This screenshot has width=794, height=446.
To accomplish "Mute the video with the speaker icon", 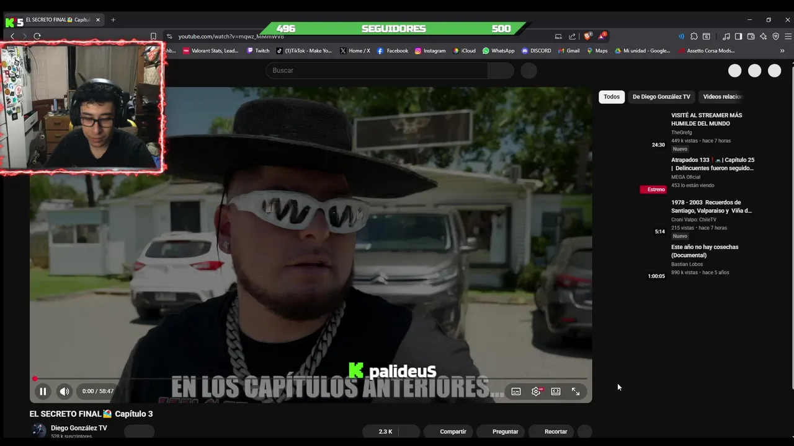I will (65, 391).
